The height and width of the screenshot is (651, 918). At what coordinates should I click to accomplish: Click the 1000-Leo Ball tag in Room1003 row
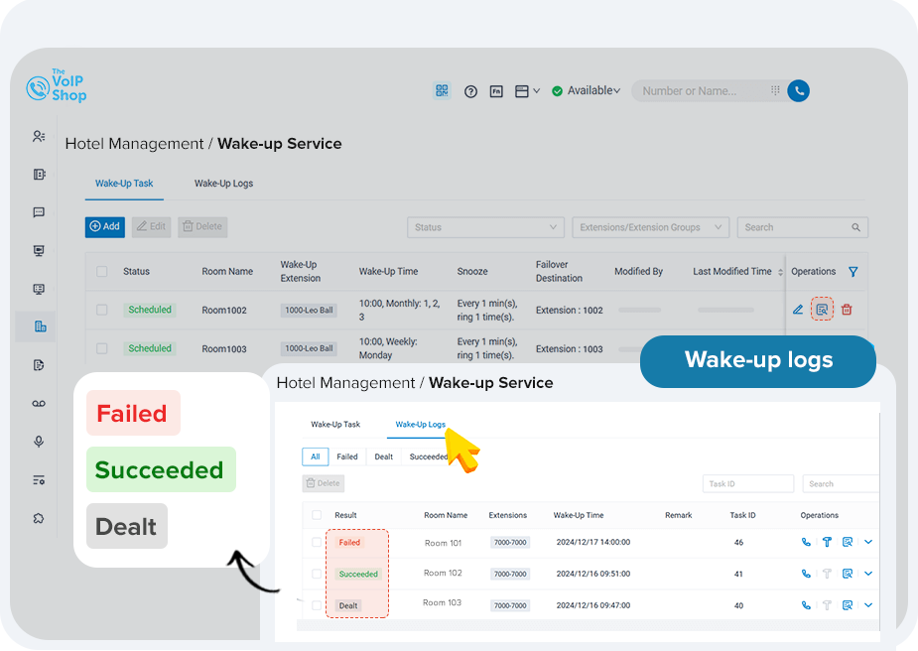[309, 348]
